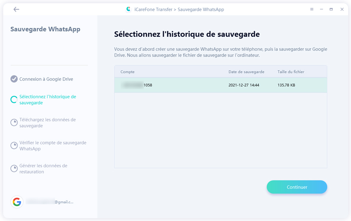Click the Taille du fichier column header
This screenshot has width=351, height=221.
pyautogui.click(x=291, y=72)
